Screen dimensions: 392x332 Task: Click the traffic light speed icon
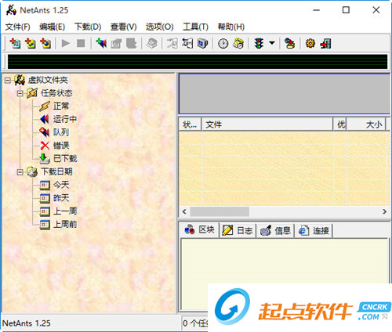click(259, 43)
